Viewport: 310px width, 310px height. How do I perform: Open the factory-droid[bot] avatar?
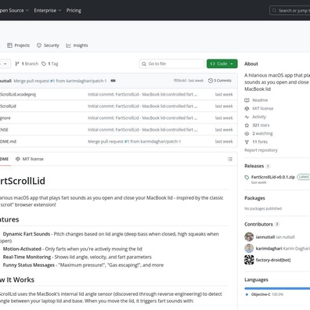[x=249, y=260]
